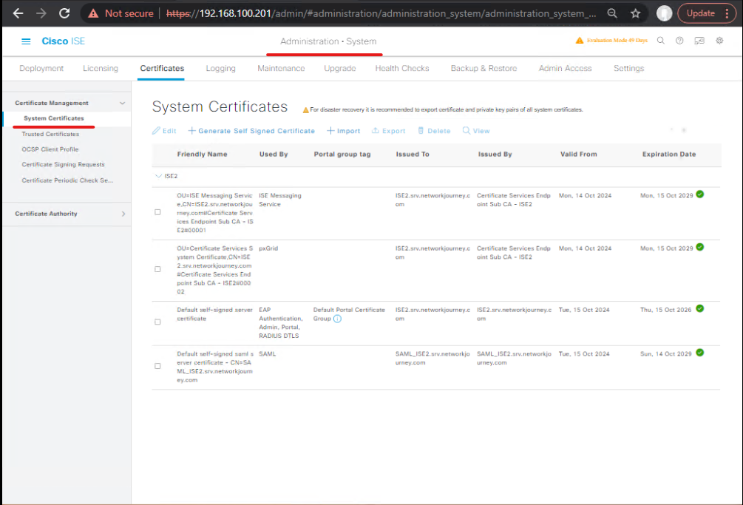
Task: Click the 'Thu, 15 Oct 2026' expiration date
Action: pos(666,310)
